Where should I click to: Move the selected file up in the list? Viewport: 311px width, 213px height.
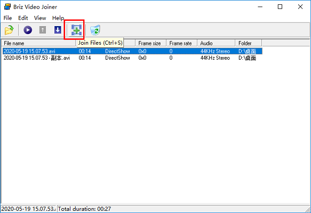43,30
